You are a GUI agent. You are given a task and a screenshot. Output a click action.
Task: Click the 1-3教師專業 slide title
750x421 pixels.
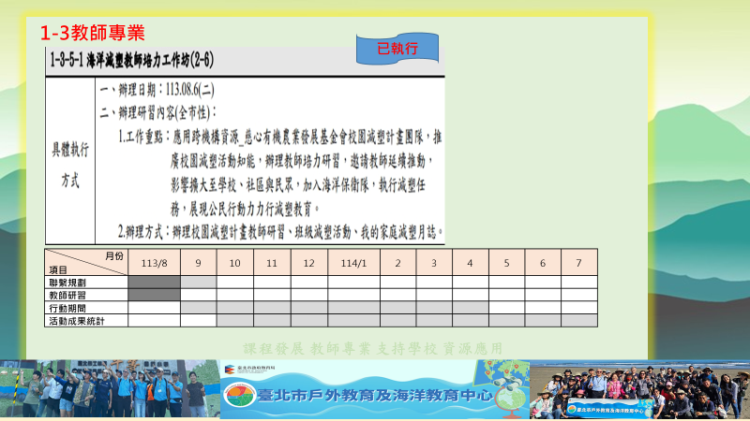(92, 33)
